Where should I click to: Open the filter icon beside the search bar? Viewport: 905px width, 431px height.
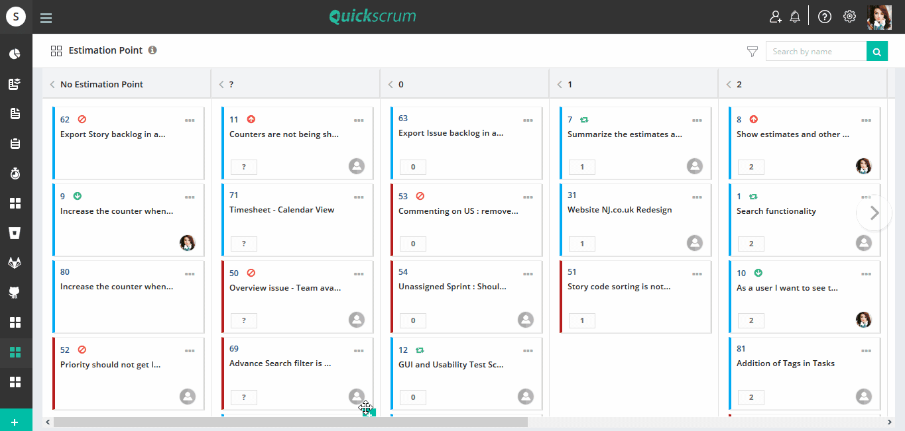click(x=752, y=50)
